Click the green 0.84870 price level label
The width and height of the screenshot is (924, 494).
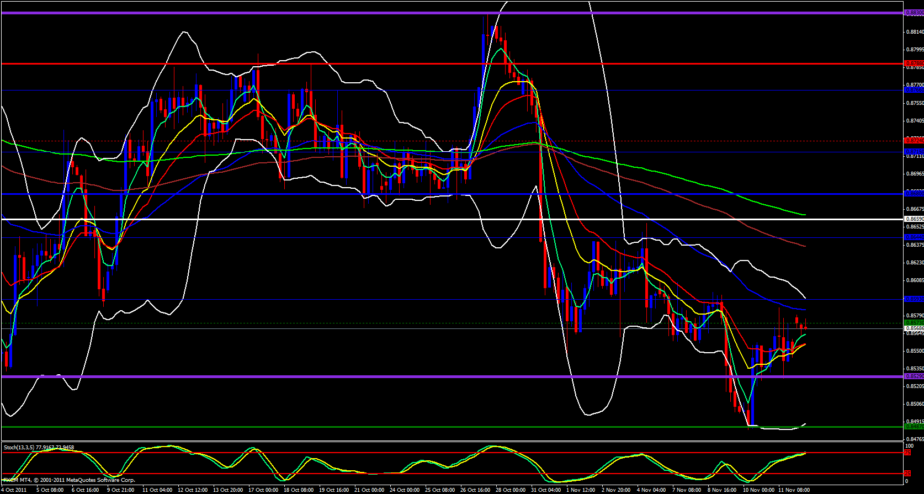(914, 427)
